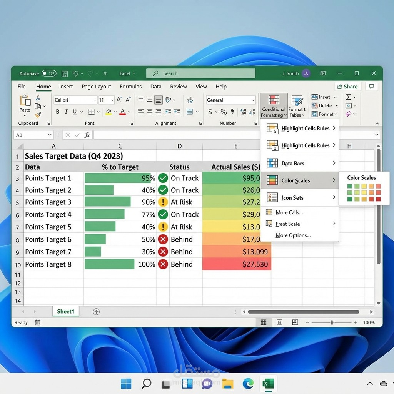
Task: Click the Decrease Decimal icon
Action: point(252,112)
